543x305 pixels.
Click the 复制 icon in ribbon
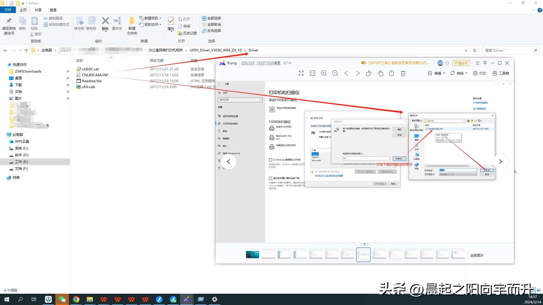[22, 21]
